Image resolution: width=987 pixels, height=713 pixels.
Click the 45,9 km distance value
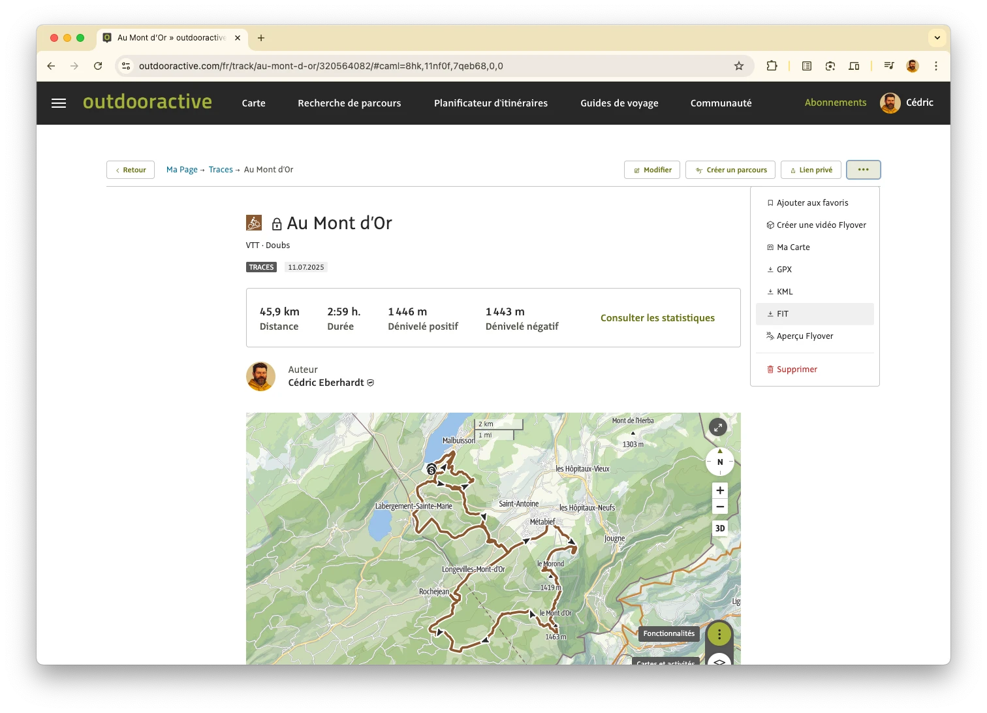pyautogui.click(x=279, y=312)
